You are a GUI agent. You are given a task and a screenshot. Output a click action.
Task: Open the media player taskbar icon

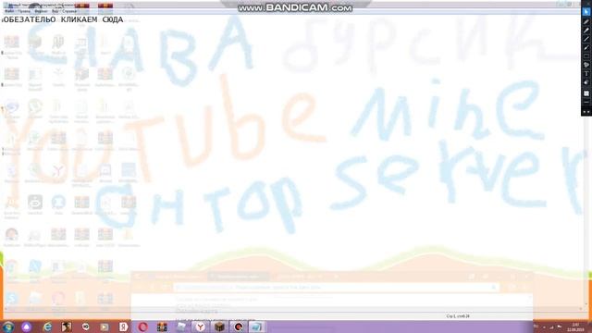tap(105, 327)
